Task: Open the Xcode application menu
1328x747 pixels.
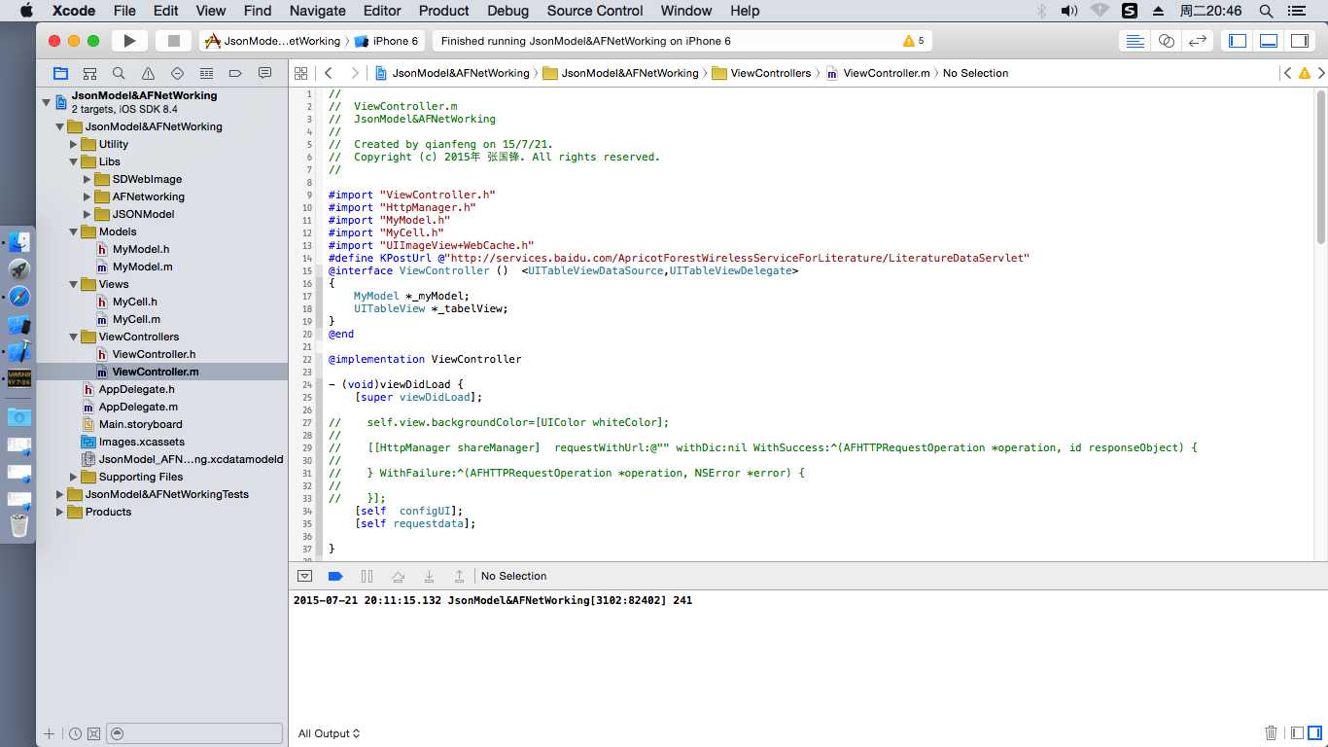Action: pyautogui.click(x=74, y=11)
